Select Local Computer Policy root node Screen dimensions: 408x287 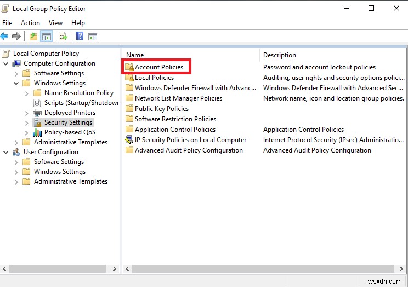46,54
